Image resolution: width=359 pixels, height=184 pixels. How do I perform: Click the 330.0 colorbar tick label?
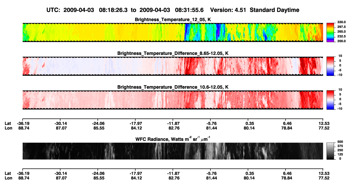342,22
